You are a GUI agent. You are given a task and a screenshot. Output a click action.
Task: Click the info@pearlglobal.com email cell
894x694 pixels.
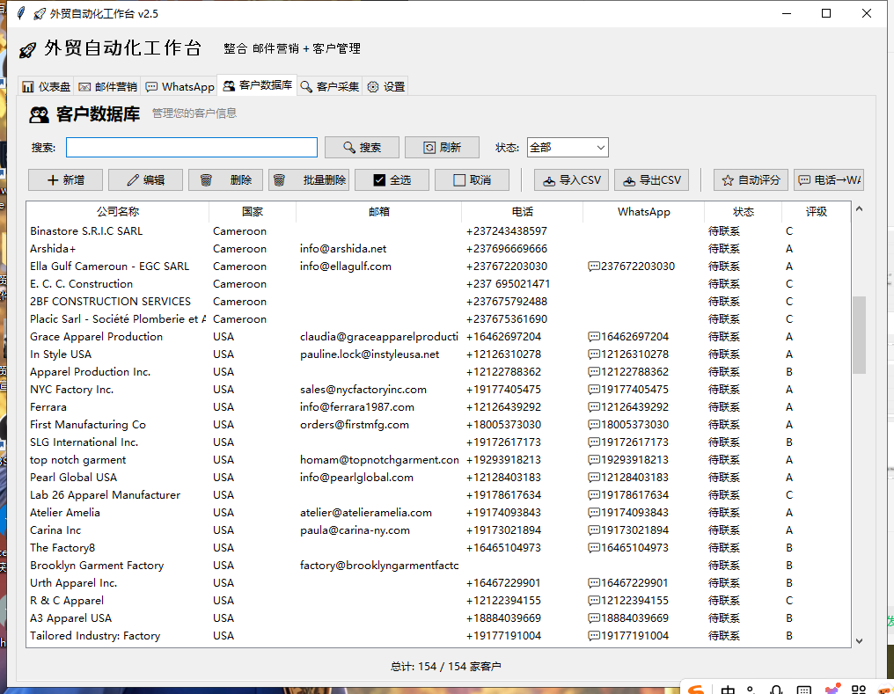click(356, 478)
